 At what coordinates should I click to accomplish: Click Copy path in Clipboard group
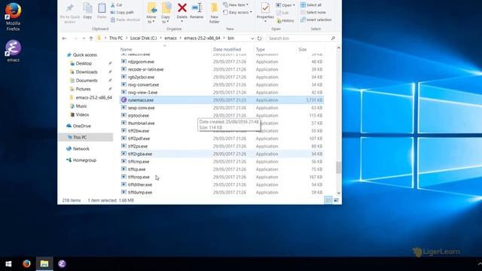(x=122, y=12)
